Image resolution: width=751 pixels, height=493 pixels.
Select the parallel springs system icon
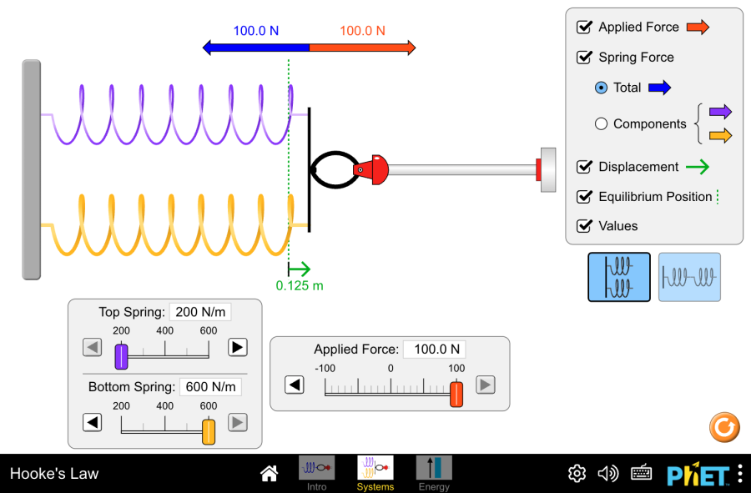click(x=619, y=277)
